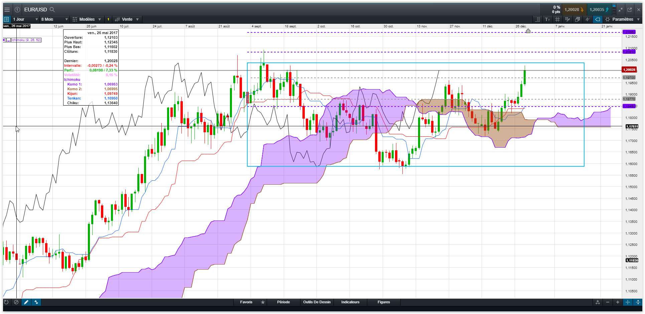Click the buy price 1,20035 button
The height and width of the screenshot is (314, 645).
click(599, 10)
